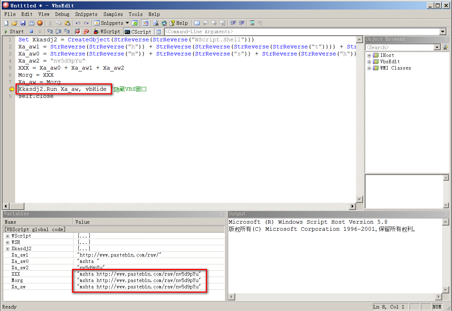
Task: Open the Tools menu
Action: point(136,14)
